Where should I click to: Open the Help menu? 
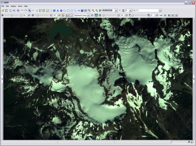tap(26, 6)
